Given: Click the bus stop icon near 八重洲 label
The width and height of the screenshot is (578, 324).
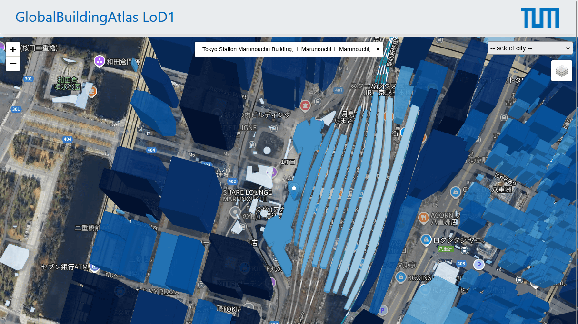Looking at the screenshot, I should point(464,250).
